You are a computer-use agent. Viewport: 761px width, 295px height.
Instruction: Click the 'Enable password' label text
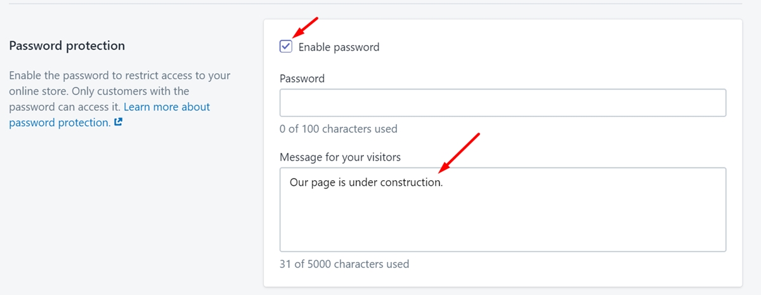(339, 47)
